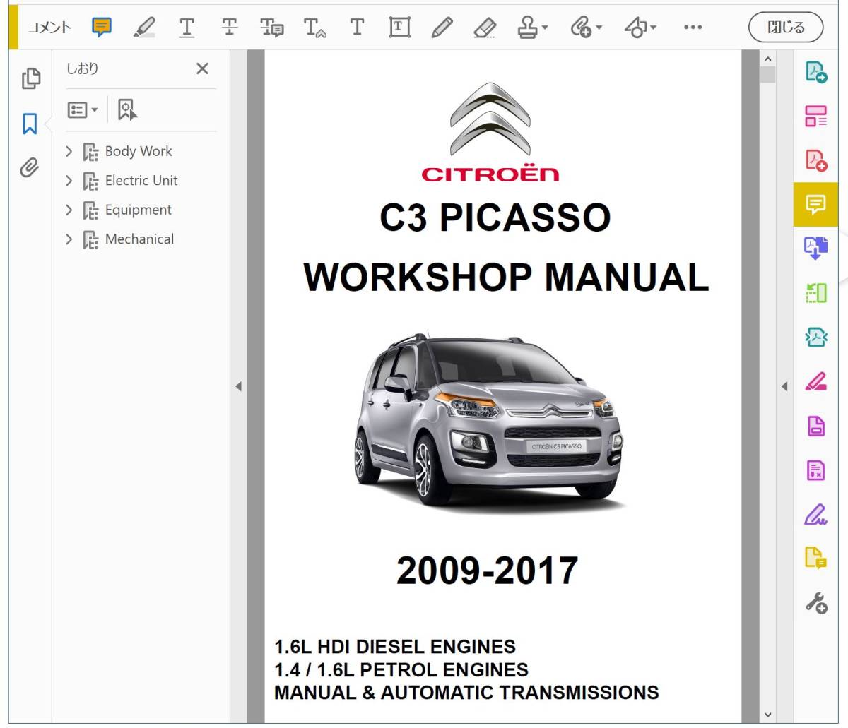Click the WORKSHOP MANUAL title text
Screen dimensions: 848x728
click(506, 277)
